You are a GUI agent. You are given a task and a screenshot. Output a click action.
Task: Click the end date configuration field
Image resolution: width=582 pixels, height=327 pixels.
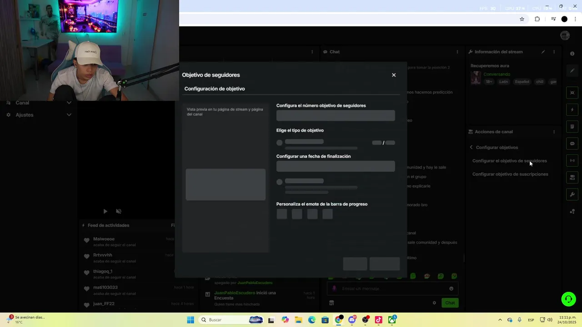click(x=336, y=166)
